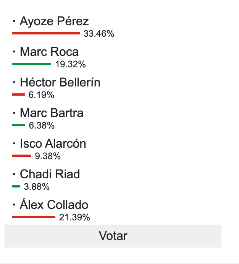Select the Ayoze Pérez poll option
Viewport: 239px width, 264px height.
[x=54, y=21]
